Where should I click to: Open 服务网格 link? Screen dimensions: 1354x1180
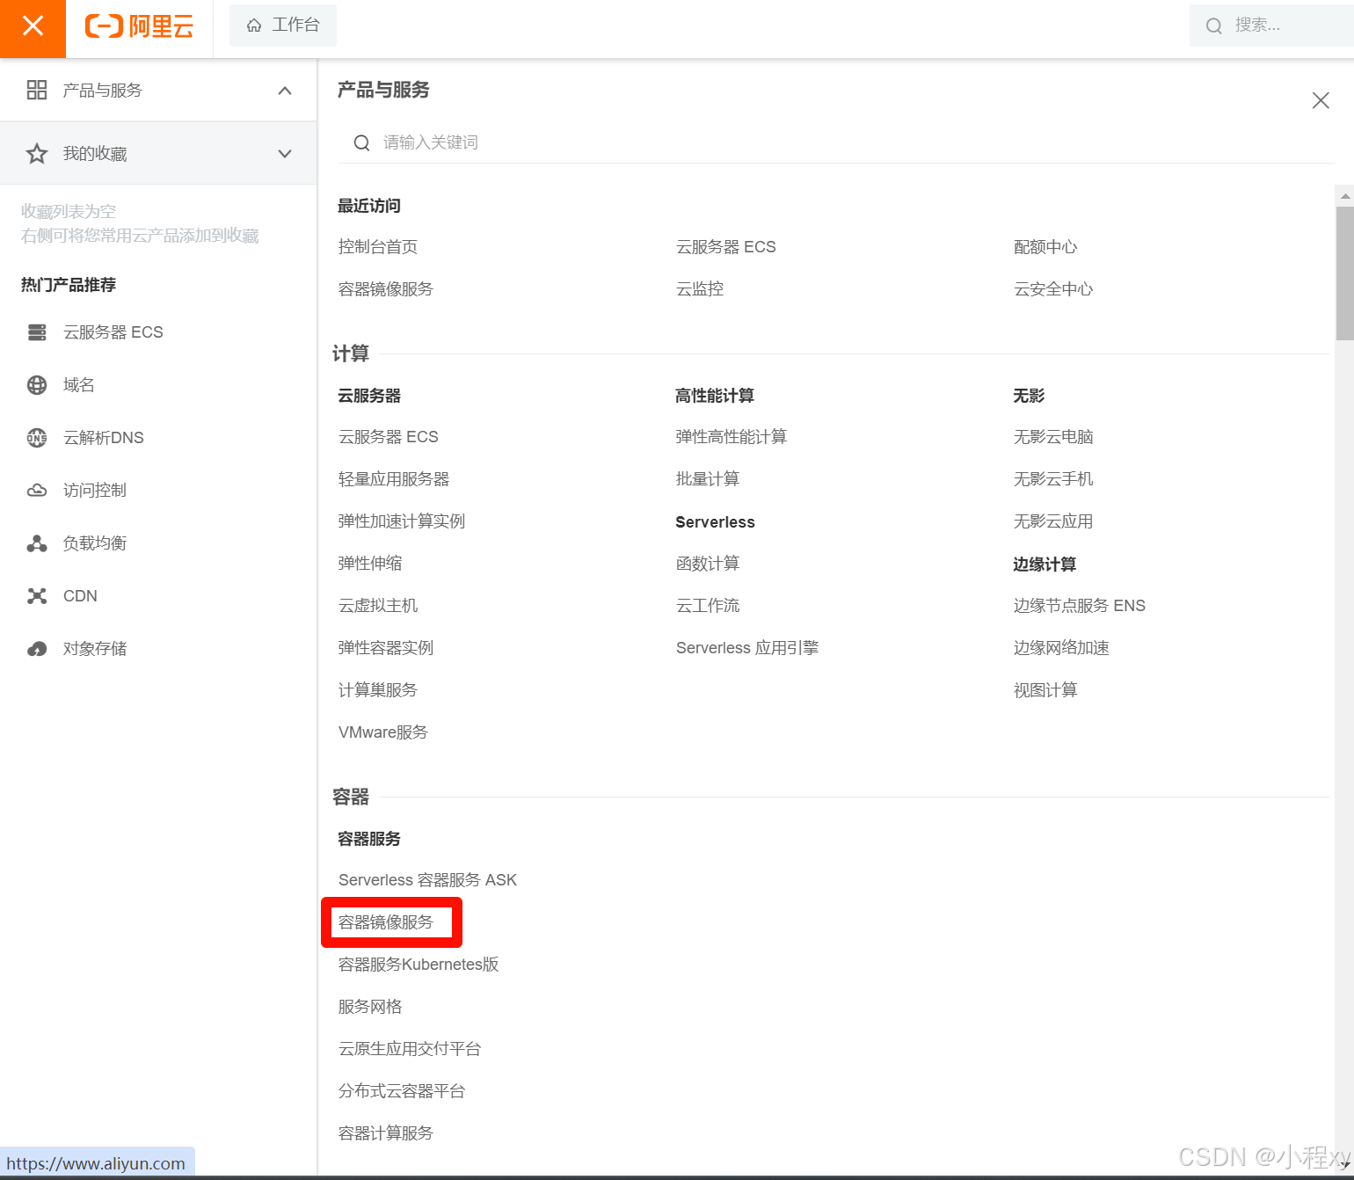click(x=370, y=1007)
